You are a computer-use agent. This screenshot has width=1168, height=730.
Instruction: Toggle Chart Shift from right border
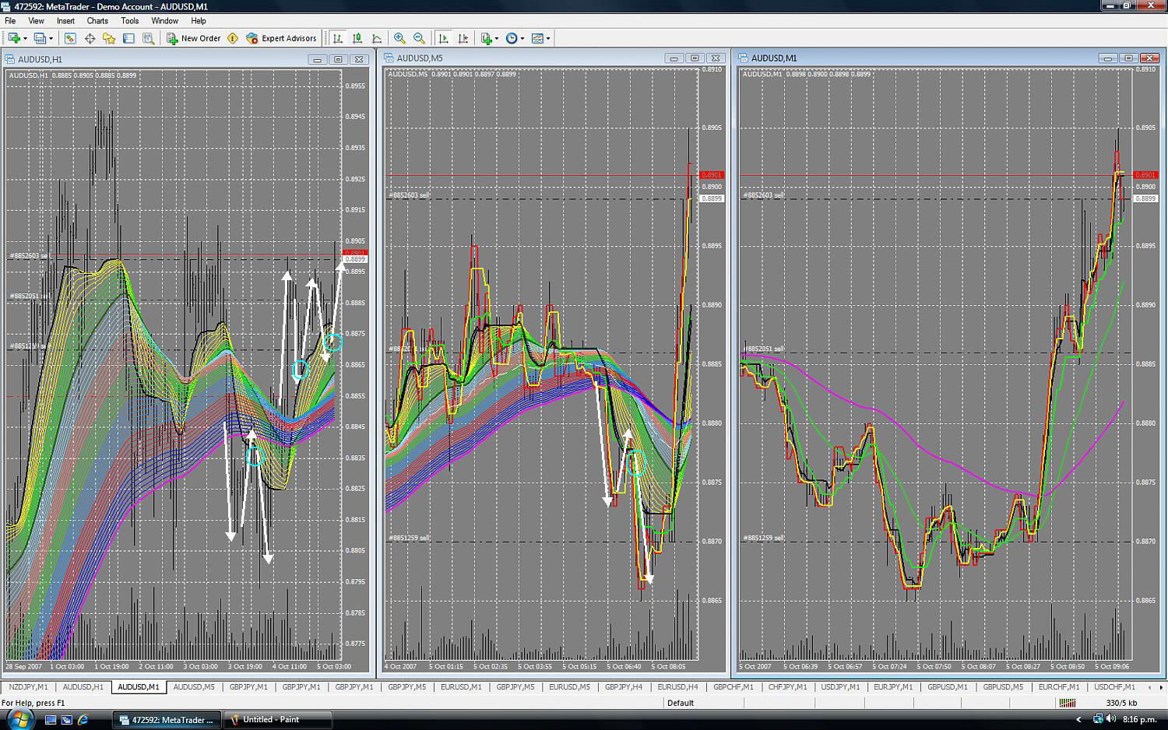(x=463, y=38)
